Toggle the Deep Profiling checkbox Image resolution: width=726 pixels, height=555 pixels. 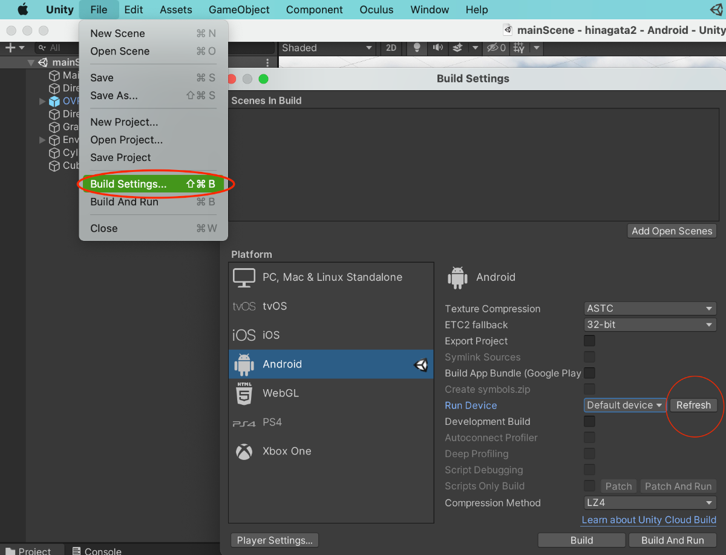(x=589, y=454)
